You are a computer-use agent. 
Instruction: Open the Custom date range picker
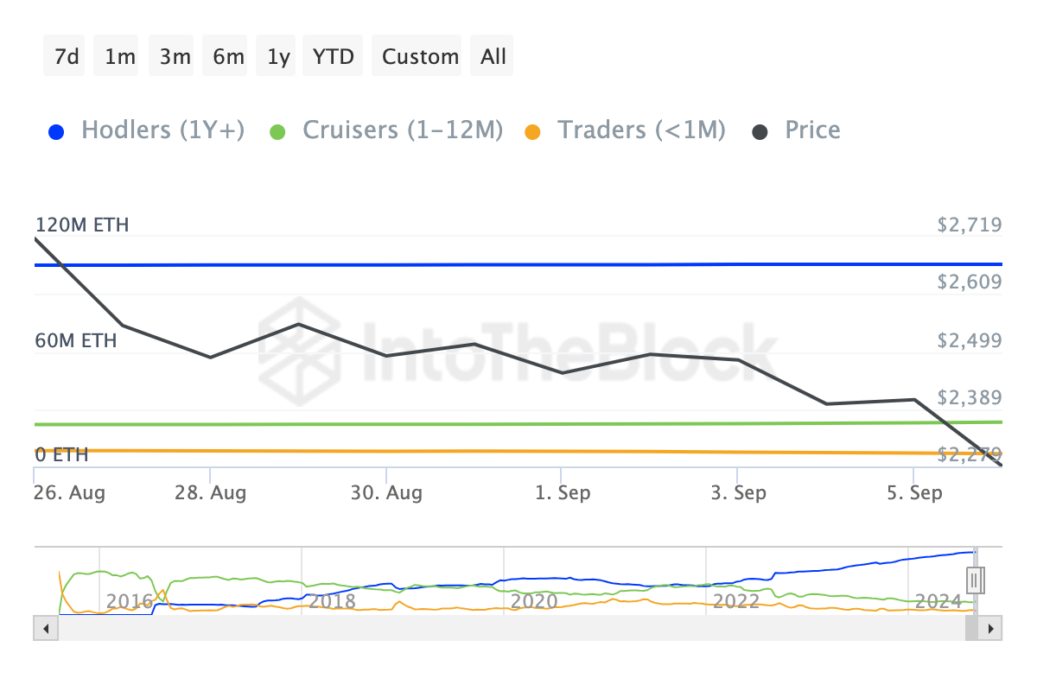click(x=420, y=56)
